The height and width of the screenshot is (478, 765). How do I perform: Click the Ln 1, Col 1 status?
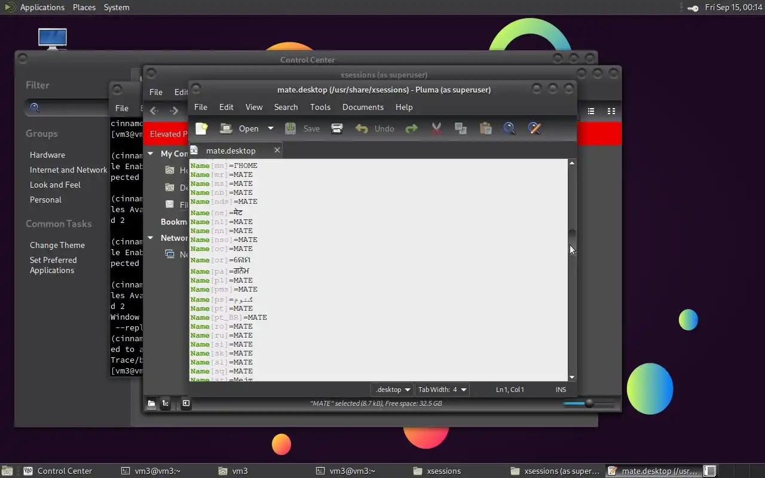click(x=510, y=390)
